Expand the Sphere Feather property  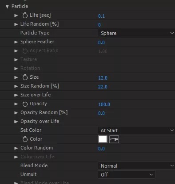point(16,42)
